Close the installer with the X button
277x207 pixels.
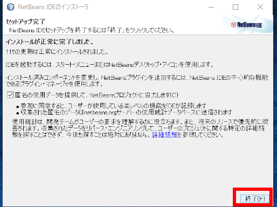[260, 7]
